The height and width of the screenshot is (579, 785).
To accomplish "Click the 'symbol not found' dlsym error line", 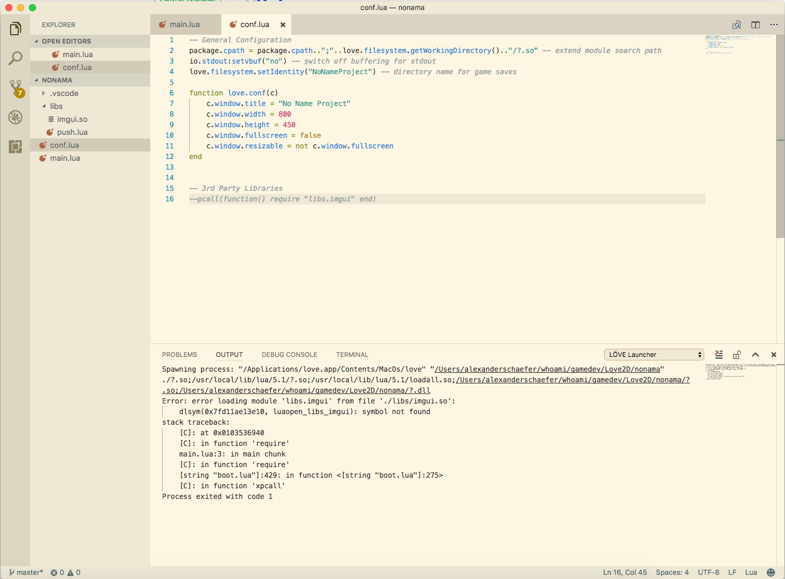I will pyautogui.click(x=305, y=412).
